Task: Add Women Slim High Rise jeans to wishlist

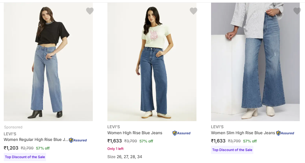Action: (x=297, y=11)
